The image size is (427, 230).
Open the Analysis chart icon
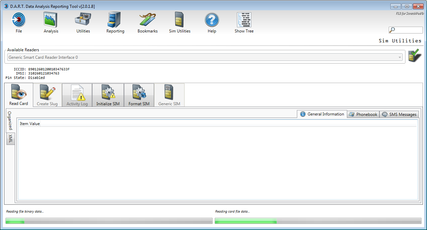[51, 20]
